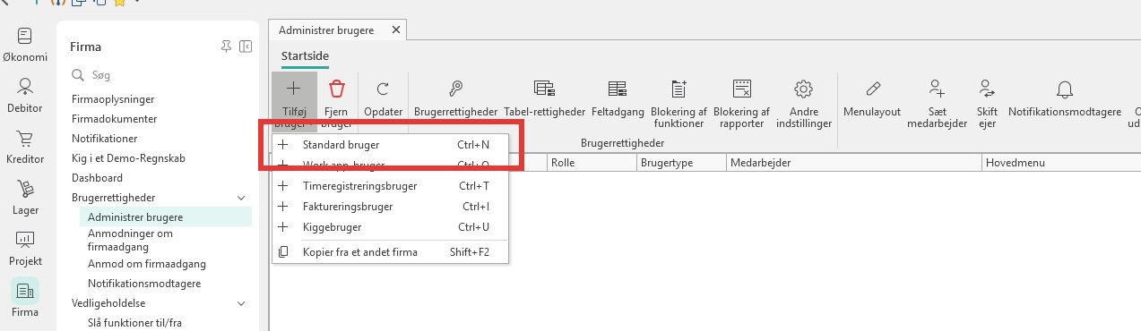Select Administrer brugere tree item
1141x331 pixels.
pyautogui.click(x=165, y=216)
